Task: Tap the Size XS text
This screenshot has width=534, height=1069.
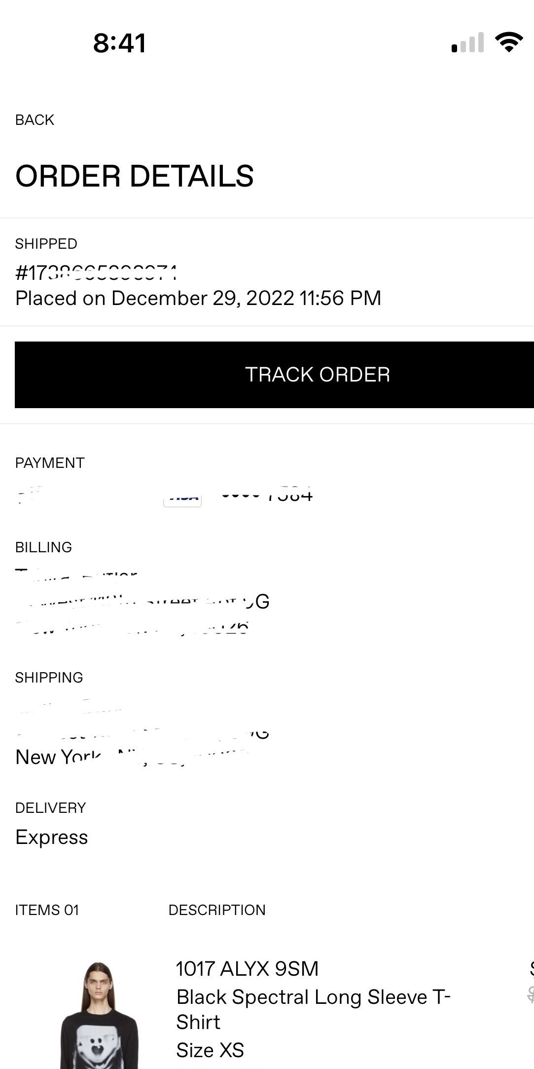Action: click(210, 1050)
